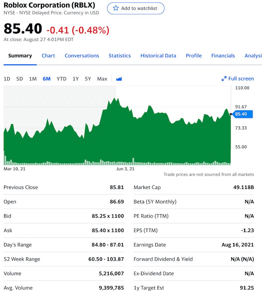Click the At close August 27 timestamp
Viewport: 262px width, 298px height.
click(x=39, y=40)
